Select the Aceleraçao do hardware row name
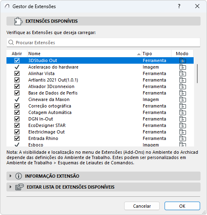207x215 pixels. click(53, 67)
